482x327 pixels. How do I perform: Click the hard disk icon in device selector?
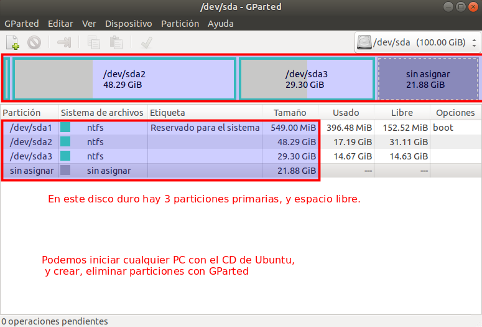point(364,42)
